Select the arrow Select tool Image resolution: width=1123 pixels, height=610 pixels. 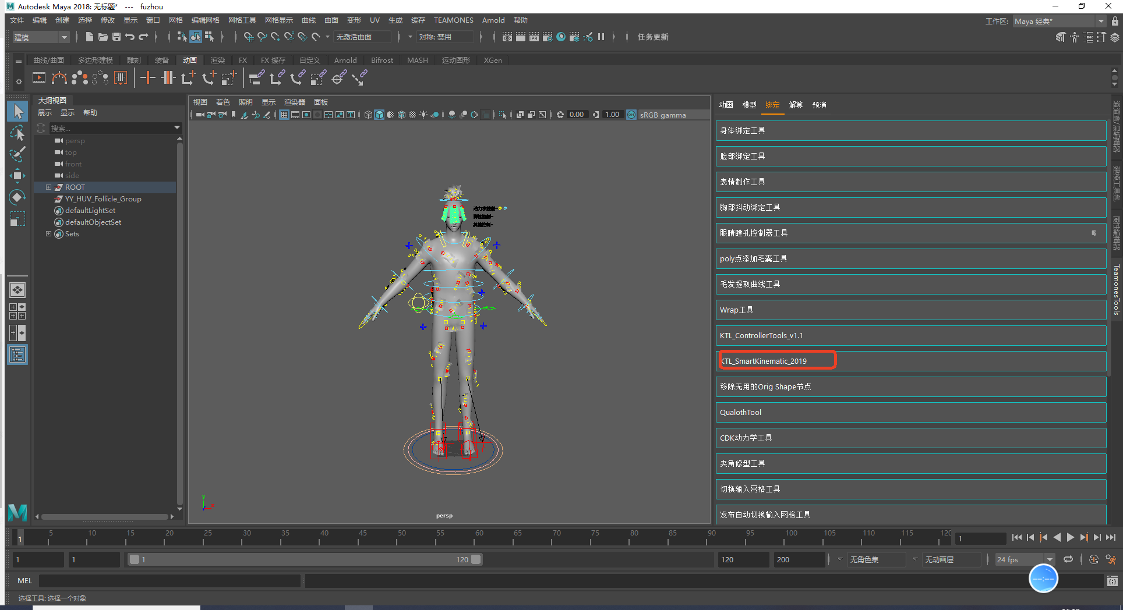tap(17, 111)
